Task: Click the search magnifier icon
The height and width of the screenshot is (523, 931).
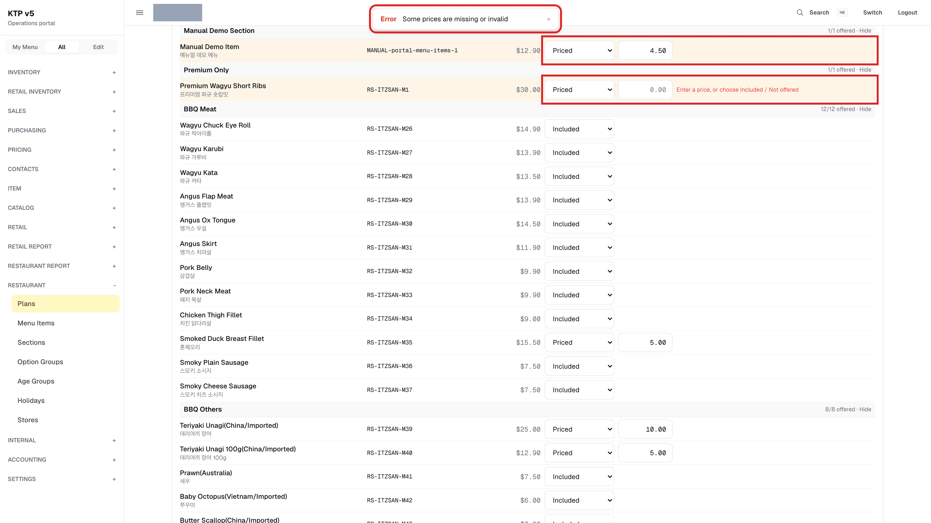Action: (x=800, y=13)
